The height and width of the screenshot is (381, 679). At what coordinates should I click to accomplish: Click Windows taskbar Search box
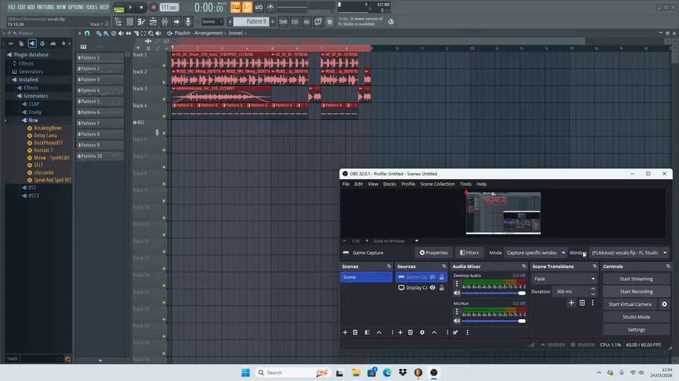pos(292,373)
